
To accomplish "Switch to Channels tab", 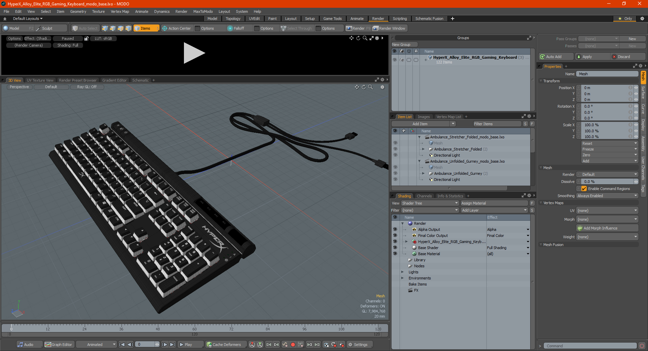I will [424, 196].
